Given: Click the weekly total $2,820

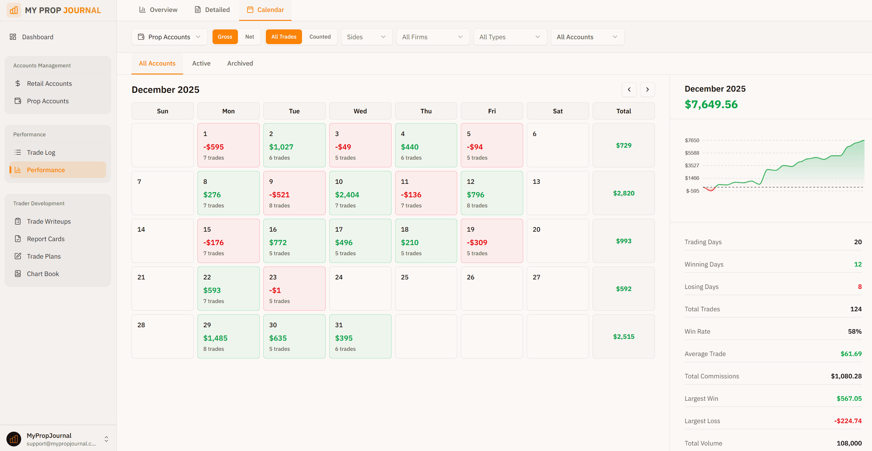Looking at the screenshot, I should tap(624, 193).
